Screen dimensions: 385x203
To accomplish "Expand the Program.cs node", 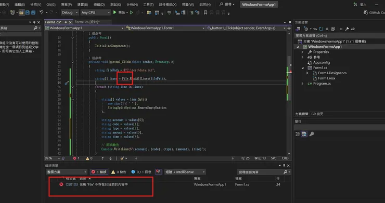I will pos(302,84).
